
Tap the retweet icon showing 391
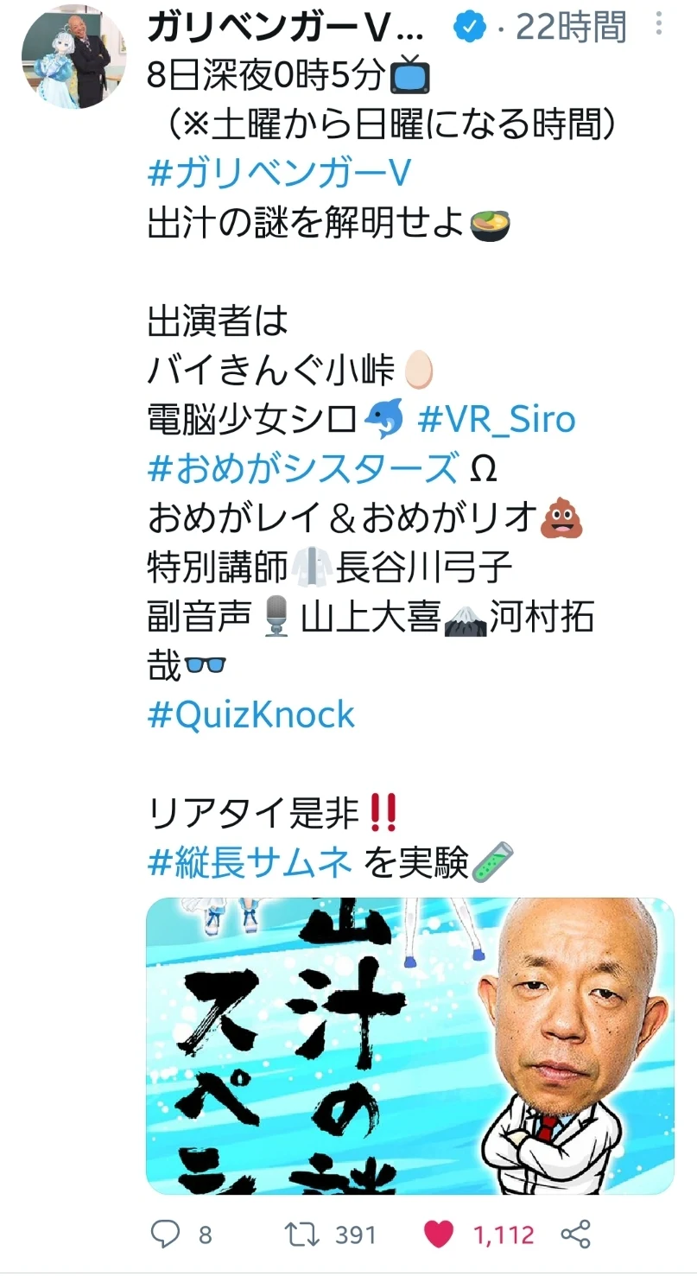[x=301, y=1235]
